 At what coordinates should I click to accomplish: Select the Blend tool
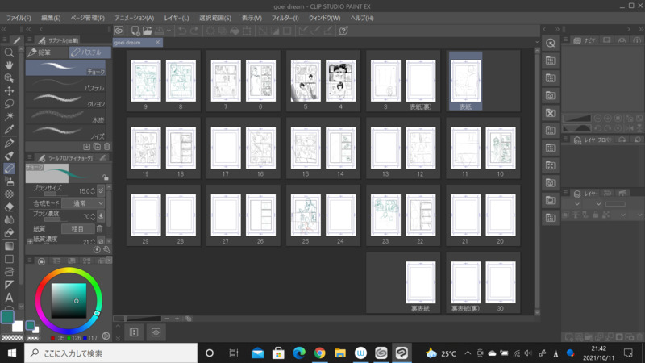[x=9, y=219]
